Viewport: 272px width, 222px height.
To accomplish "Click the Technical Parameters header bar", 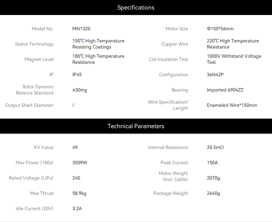I will click(x=136, y=126).
